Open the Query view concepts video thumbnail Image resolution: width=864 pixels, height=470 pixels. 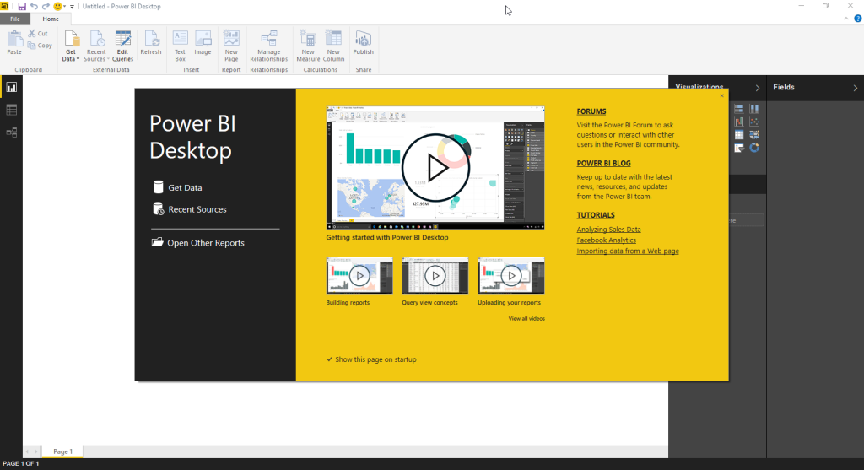(435, 276)
